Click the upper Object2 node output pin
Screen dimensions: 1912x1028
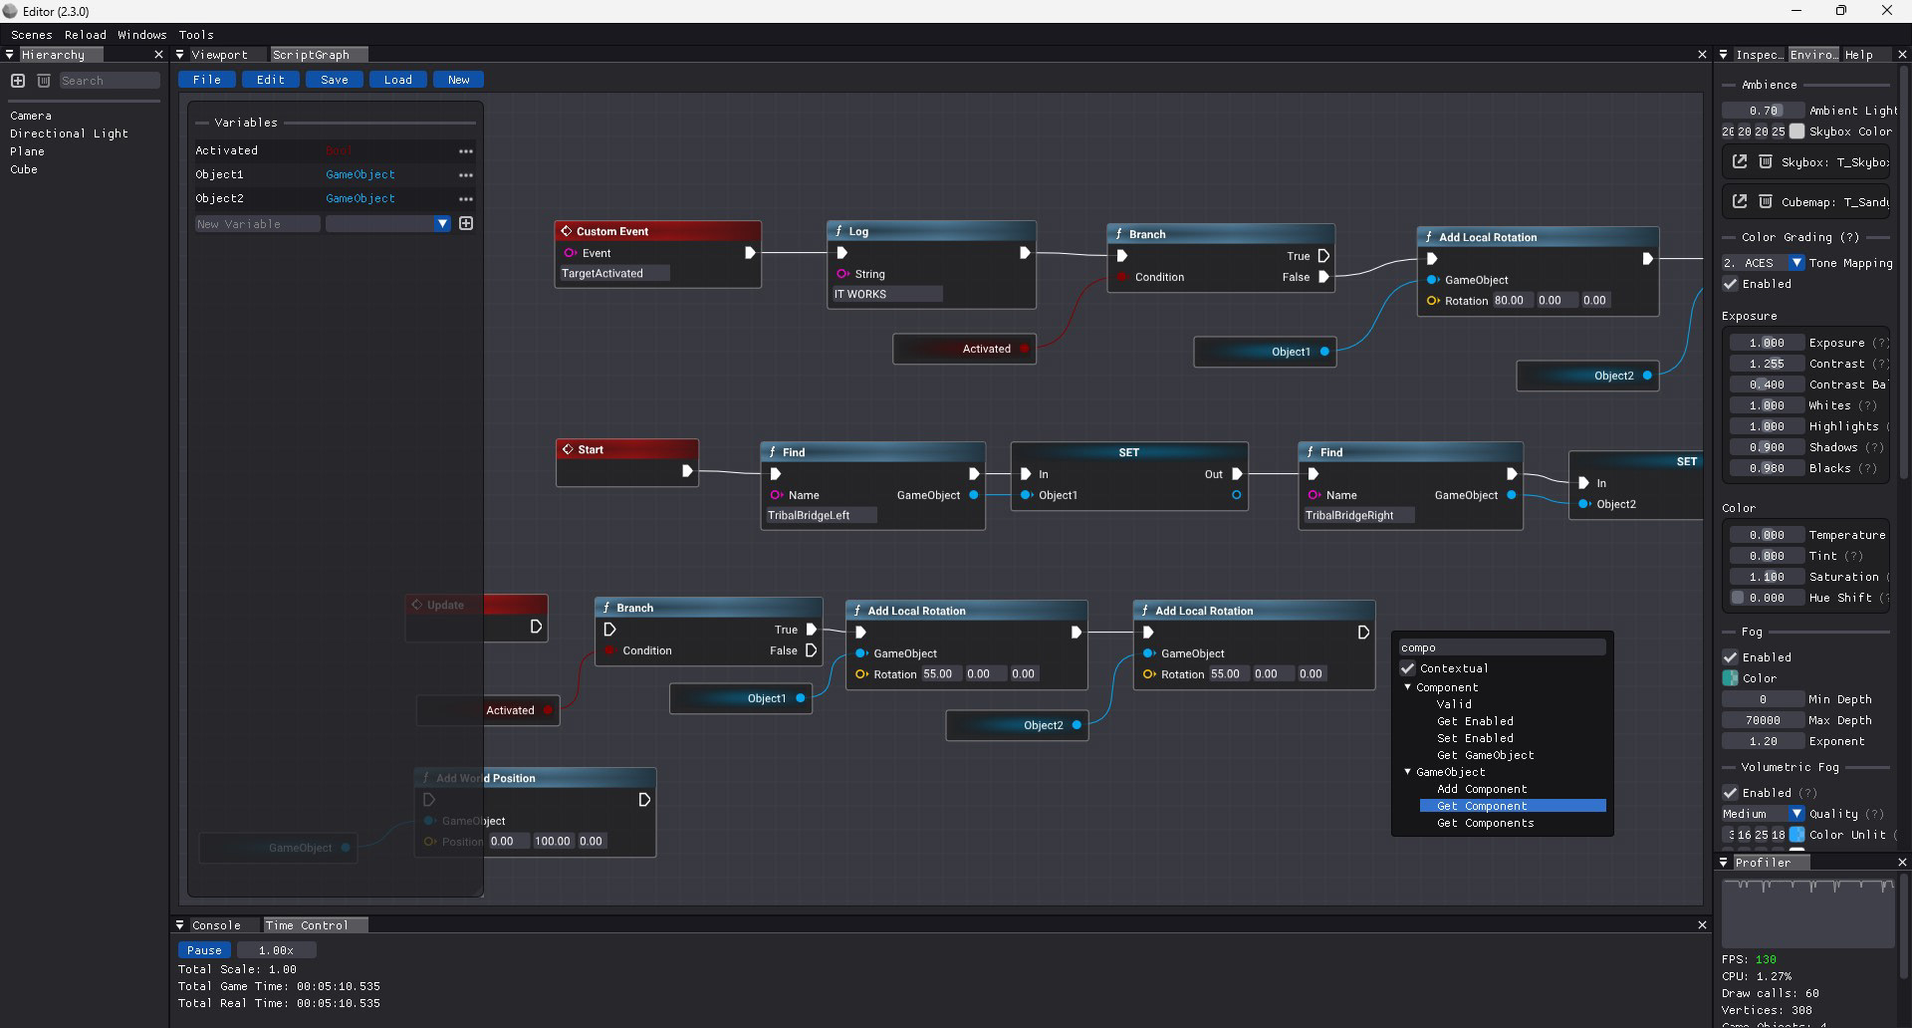(1647, 376)
